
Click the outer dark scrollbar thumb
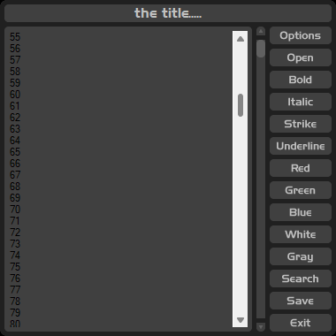pos(261,49)
